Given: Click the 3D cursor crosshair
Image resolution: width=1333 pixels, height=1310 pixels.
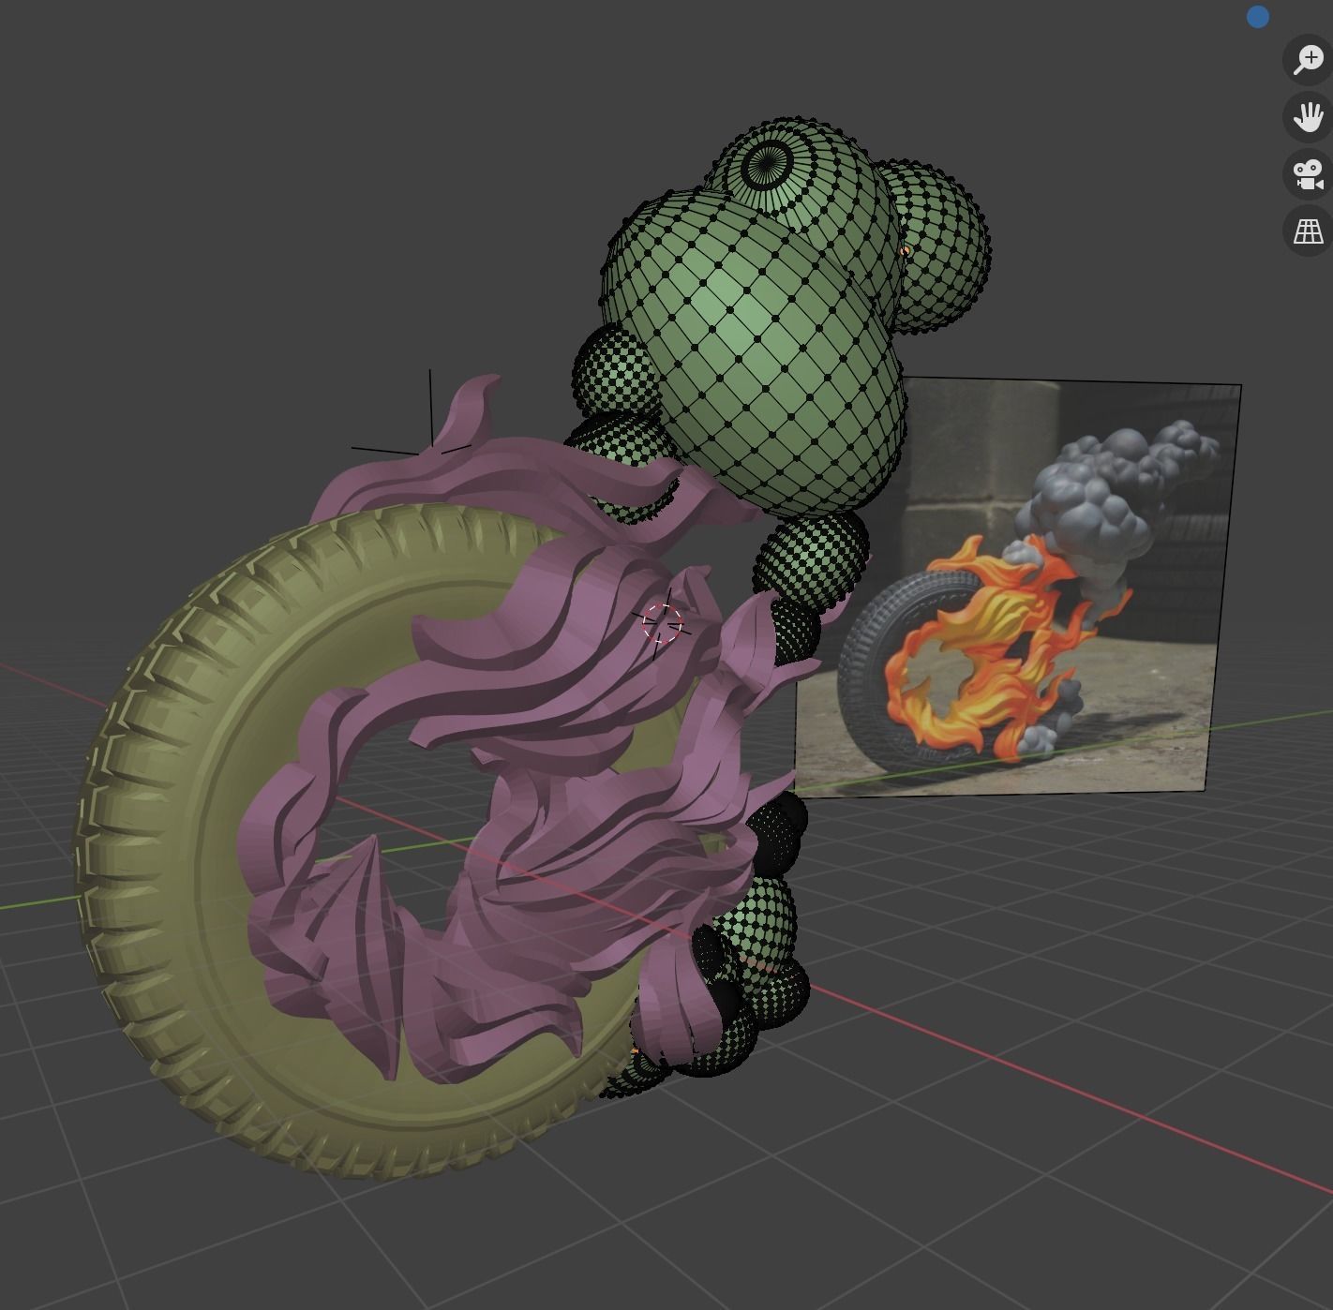Looking at the screenshot, I should coord(663,621).
